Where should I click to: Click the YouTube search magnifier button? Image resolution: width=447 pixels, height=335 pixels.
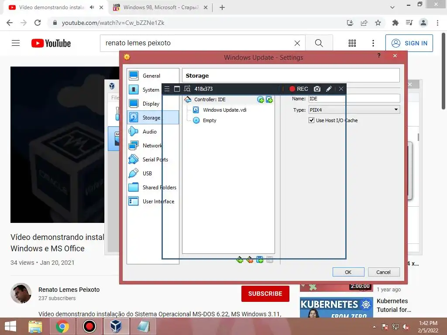click(x=319, y=43)
